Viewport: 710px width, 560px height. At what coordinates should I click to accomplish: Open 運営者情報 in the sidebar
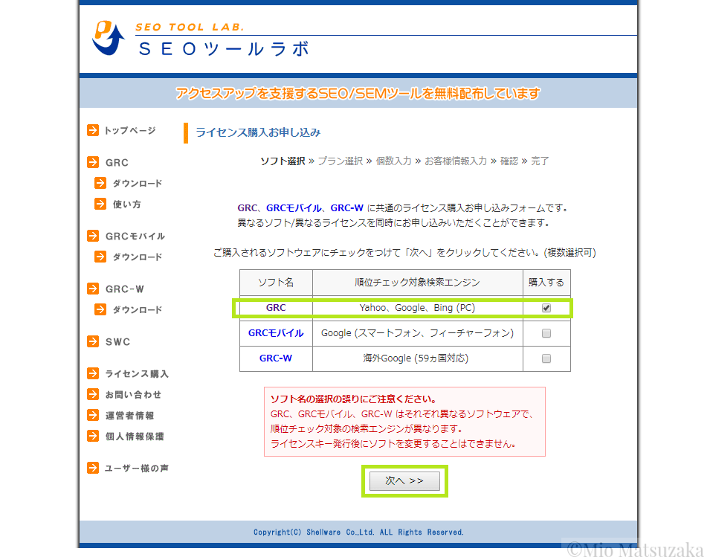[x=130, y=416]
